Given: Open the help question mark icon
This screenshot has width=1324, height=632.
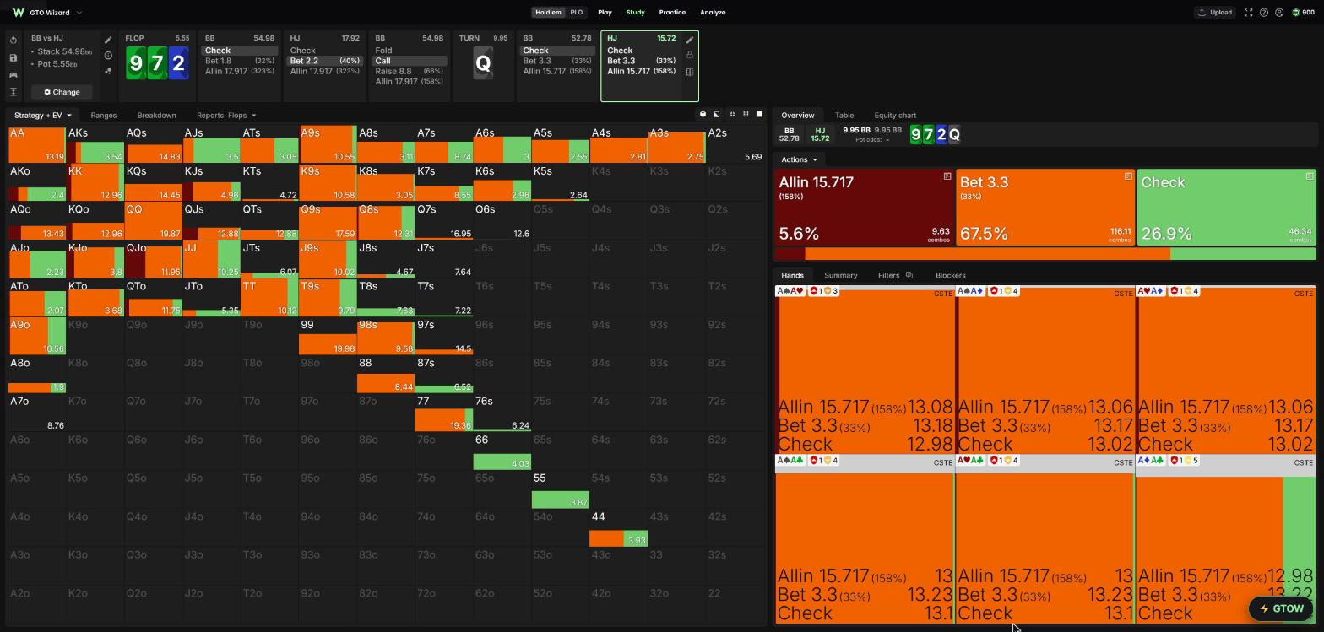Looking at the screenshot, I should 1263,13.
